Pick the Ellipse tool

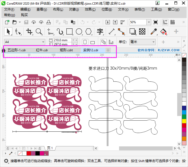79,32
